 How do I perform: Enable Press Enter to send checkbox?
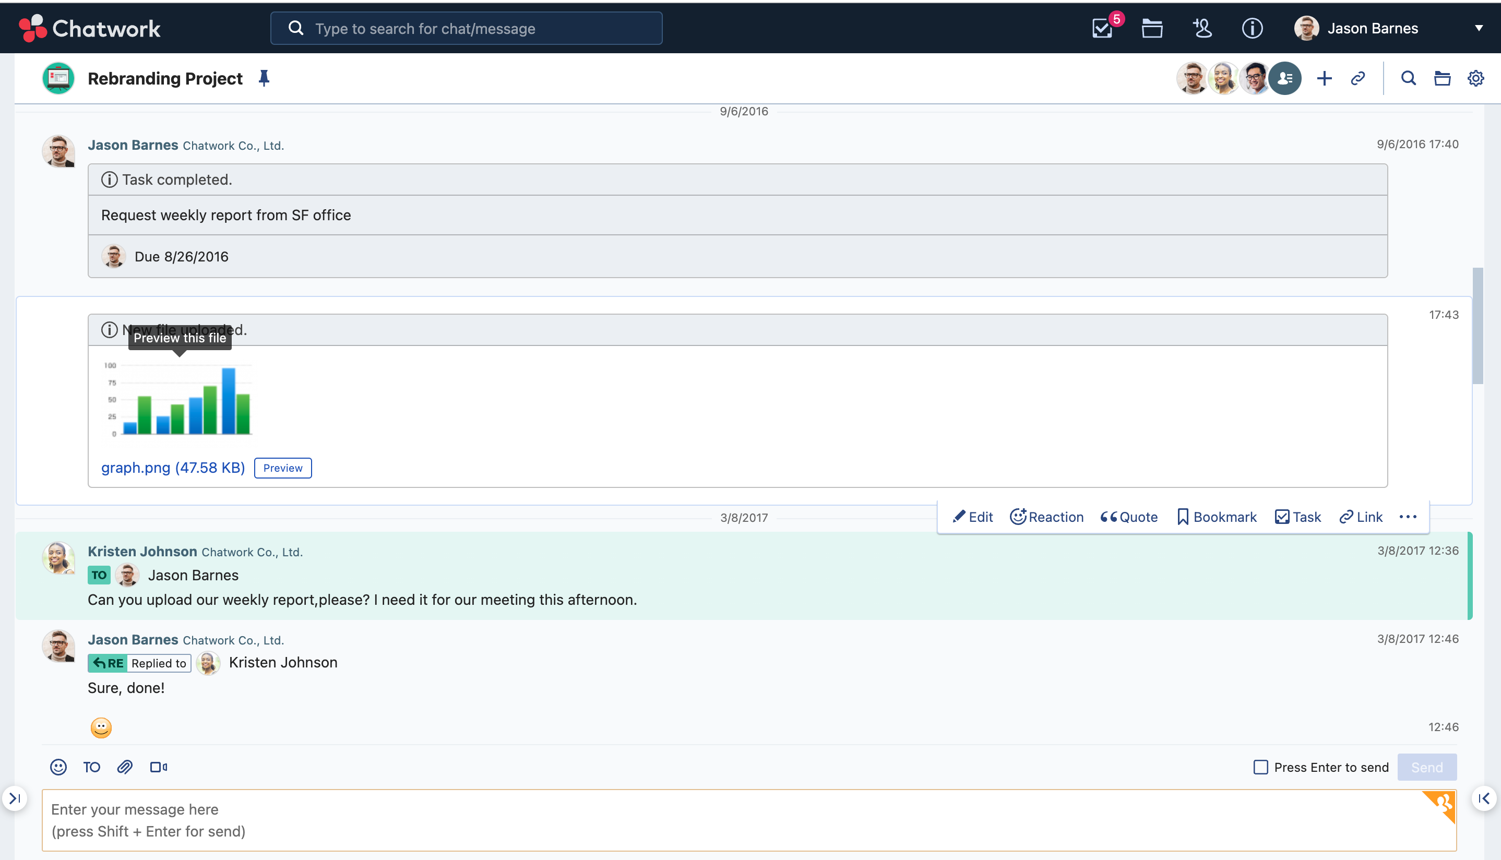pos(1260,767)
